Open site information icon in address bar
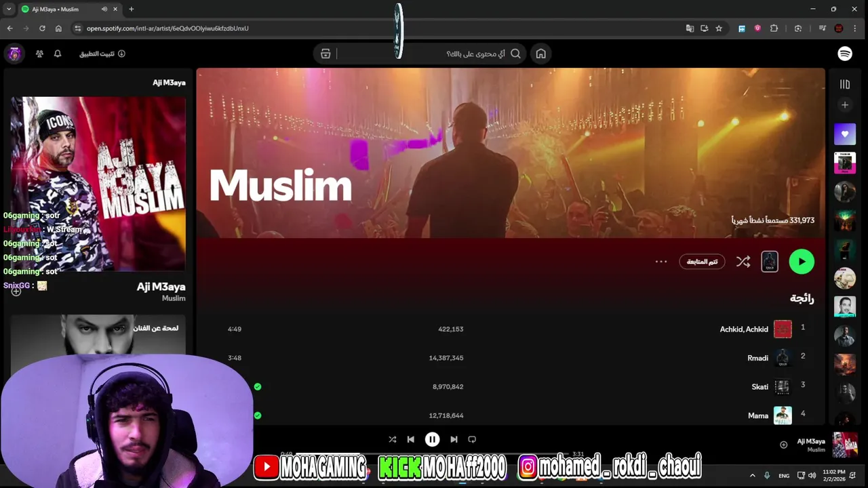868x488 pixels. pyautogui.click(x=77, y=28)
